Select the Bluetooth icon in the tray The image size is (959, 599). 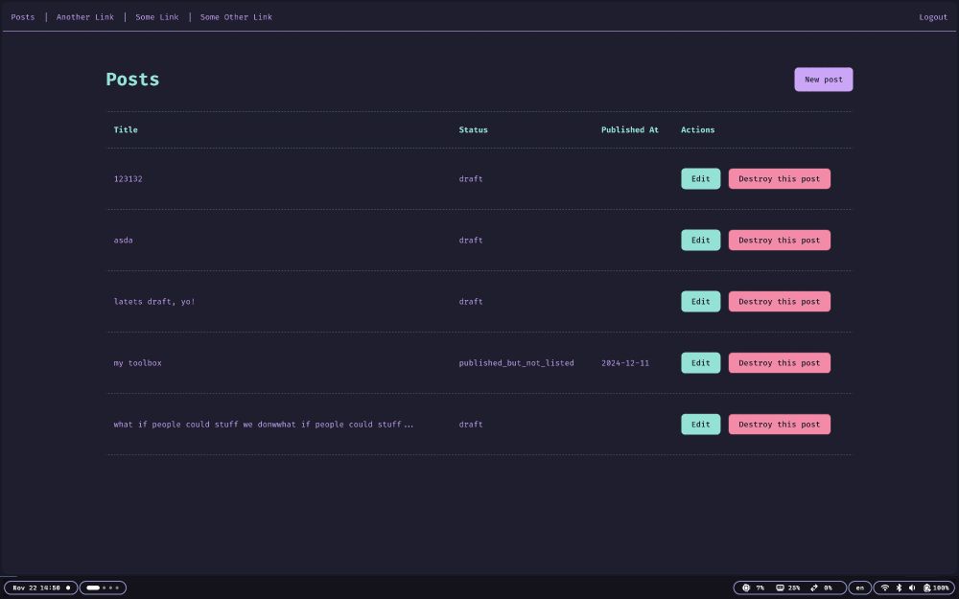click(x=900, y=587)
